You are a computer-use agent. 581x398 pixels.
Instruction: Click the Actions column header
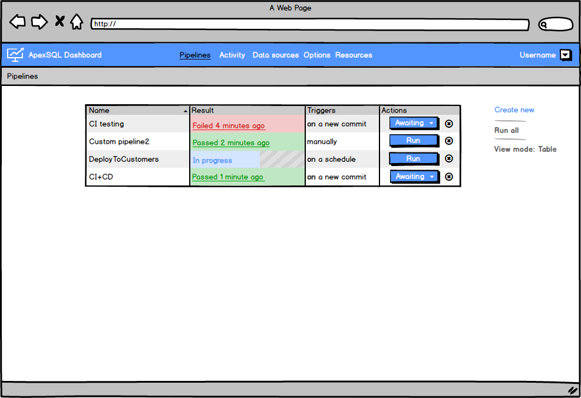pos(420,110)
